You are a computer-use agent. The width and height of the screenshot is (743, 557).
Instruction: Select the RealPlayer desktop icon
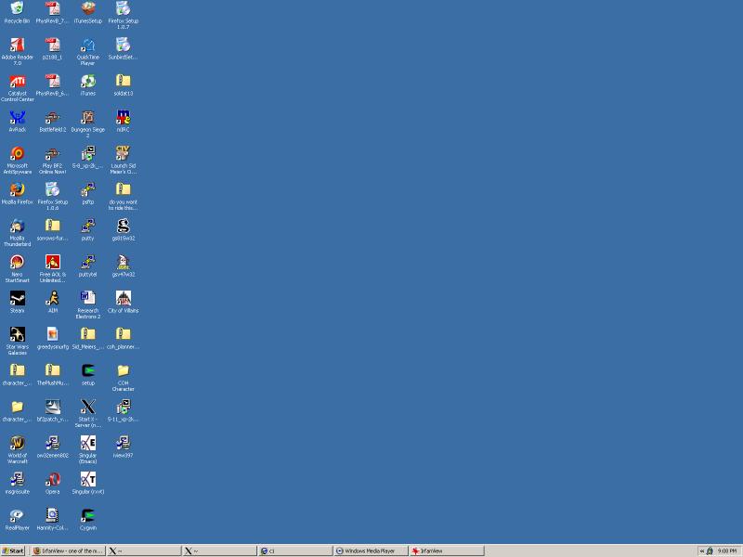point(17,515)
